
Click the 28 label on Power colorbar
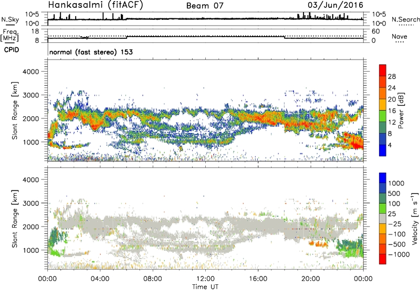392,76
